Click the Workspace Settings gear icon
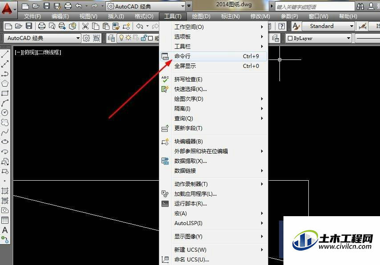 click(86, 38)
